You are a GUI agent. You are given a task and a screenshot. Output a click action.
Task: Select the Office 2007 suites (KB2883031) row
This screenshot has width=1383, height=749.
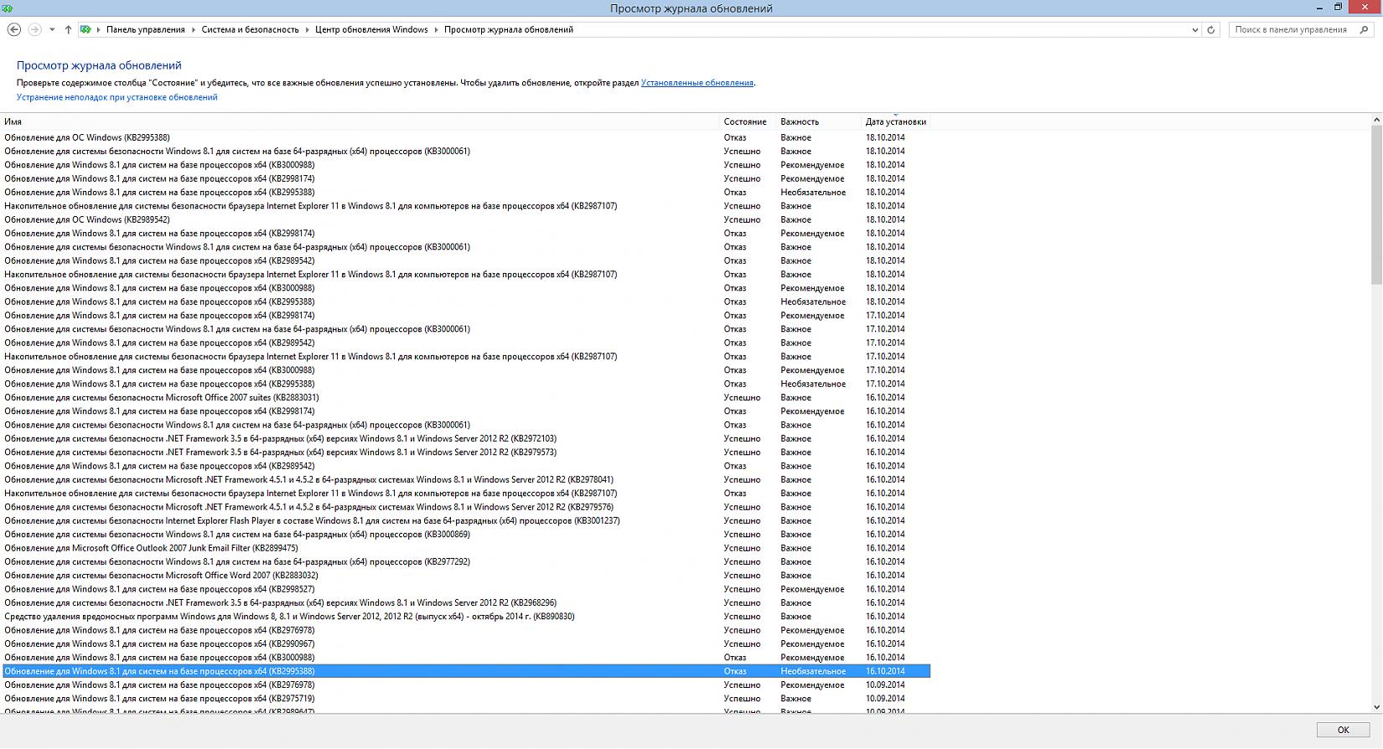pyautogui.click(x=466, y=397)
